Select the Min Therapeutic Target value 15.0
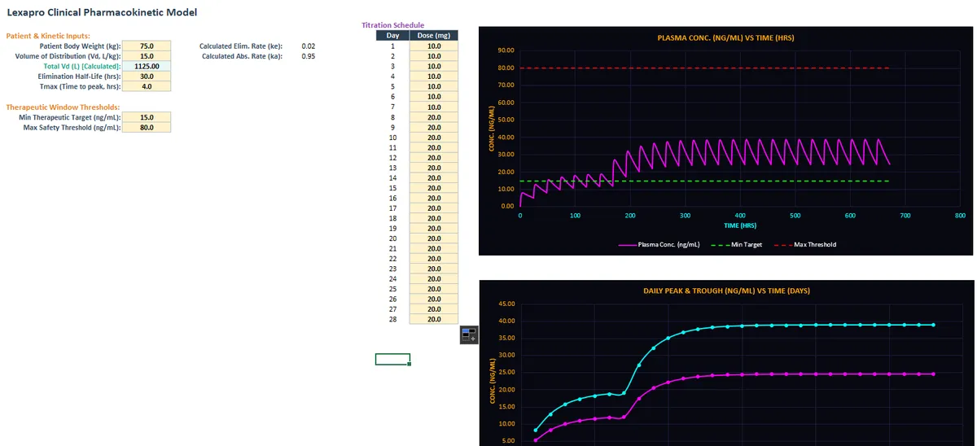Screen dimensions: 977x446 click(147, 117)
